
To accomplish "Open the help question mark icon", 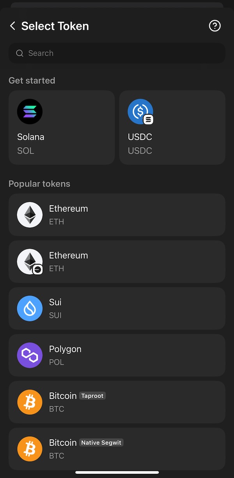I will (x=215, y=26).
